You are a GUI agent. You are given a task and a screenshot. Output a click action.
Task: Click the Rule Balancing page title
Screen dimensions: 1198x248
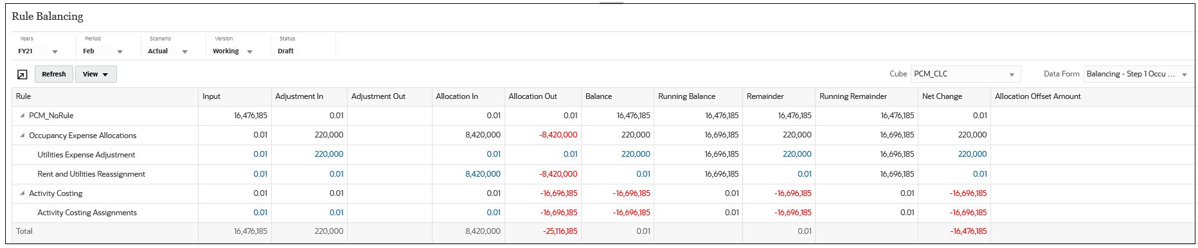48,17
